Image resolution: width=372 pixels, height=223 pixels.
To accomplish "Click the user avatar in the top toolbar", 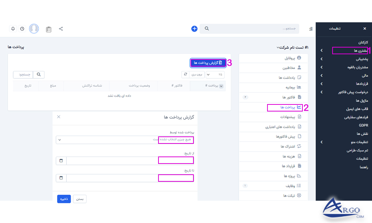I will pos(34,29).
